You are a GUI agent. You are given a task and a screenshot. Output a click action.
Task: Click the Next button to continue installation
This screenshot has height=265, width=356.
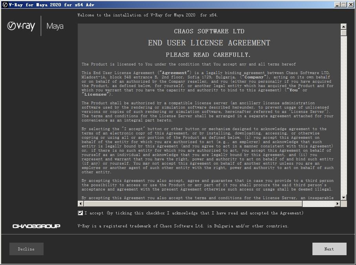(329, 249)
